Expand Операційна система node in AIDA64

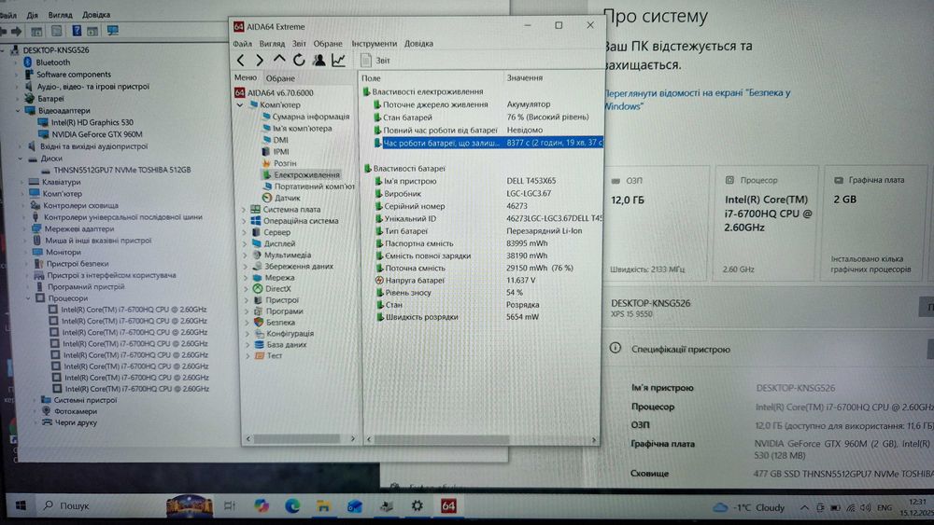coord(244,221)
